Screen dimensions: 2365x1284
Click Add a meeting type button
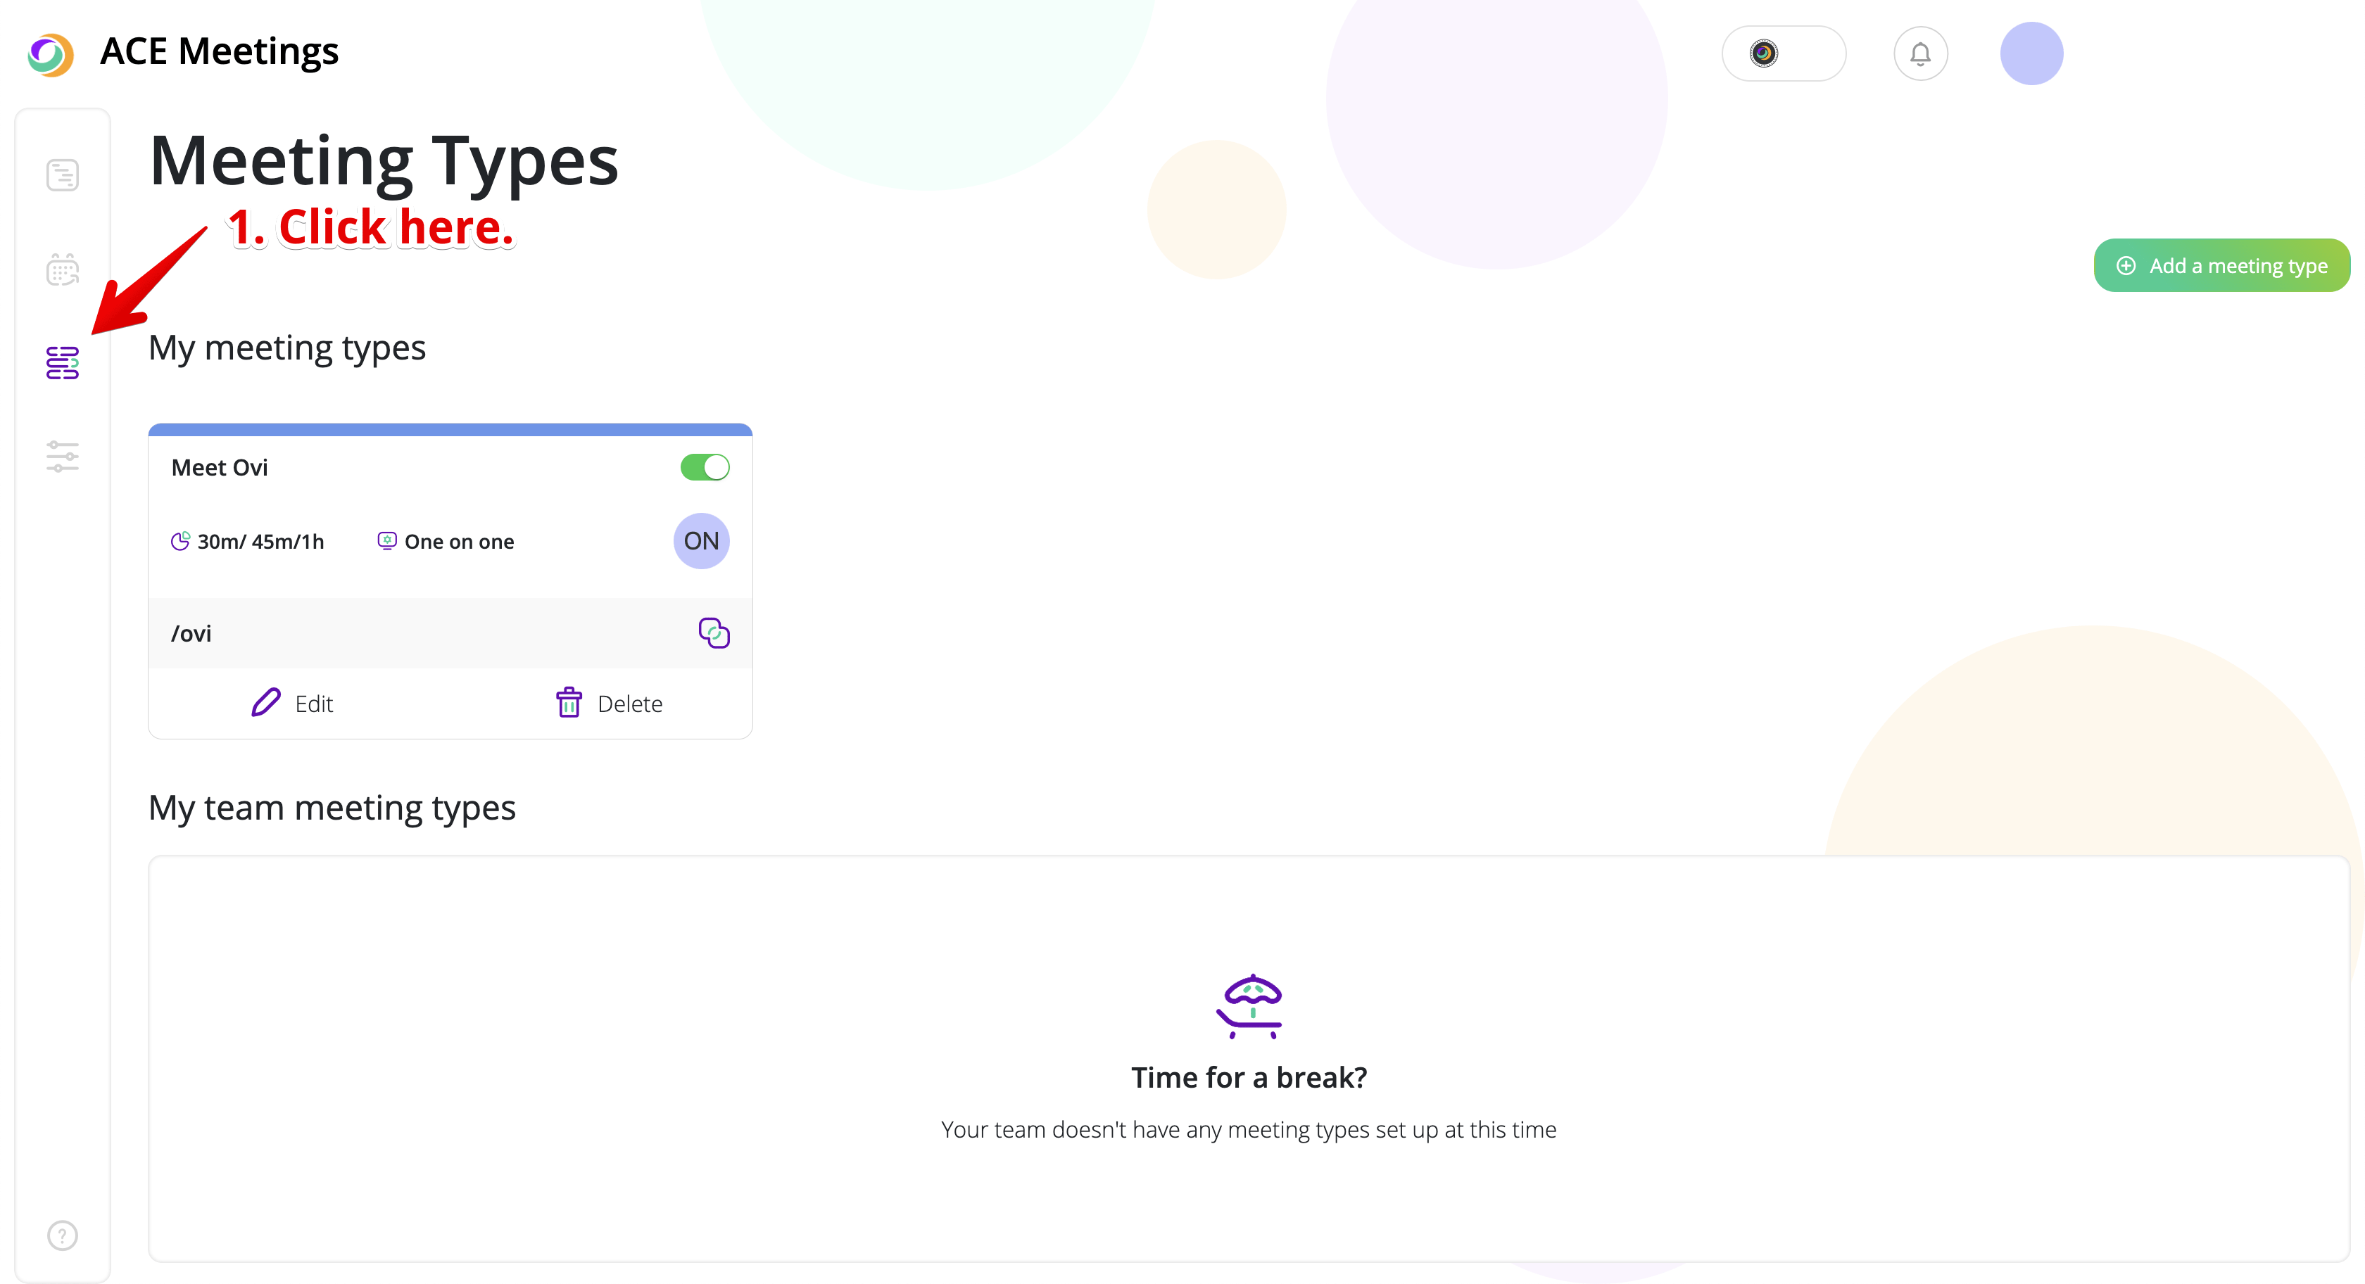point(2221,266)
